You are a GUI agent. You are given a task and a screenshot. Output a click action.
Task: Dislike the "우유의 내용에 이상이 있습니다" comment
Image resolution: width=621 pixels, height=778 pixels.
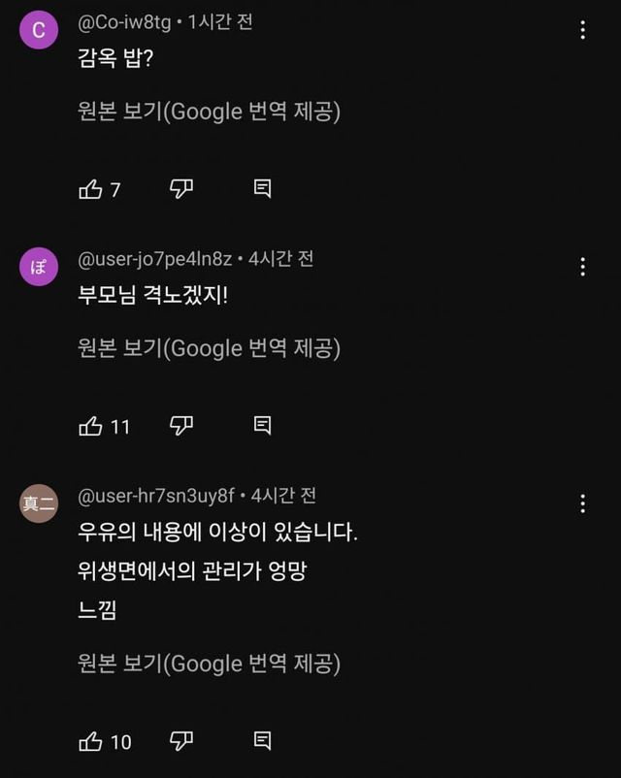tap(181, 741)
